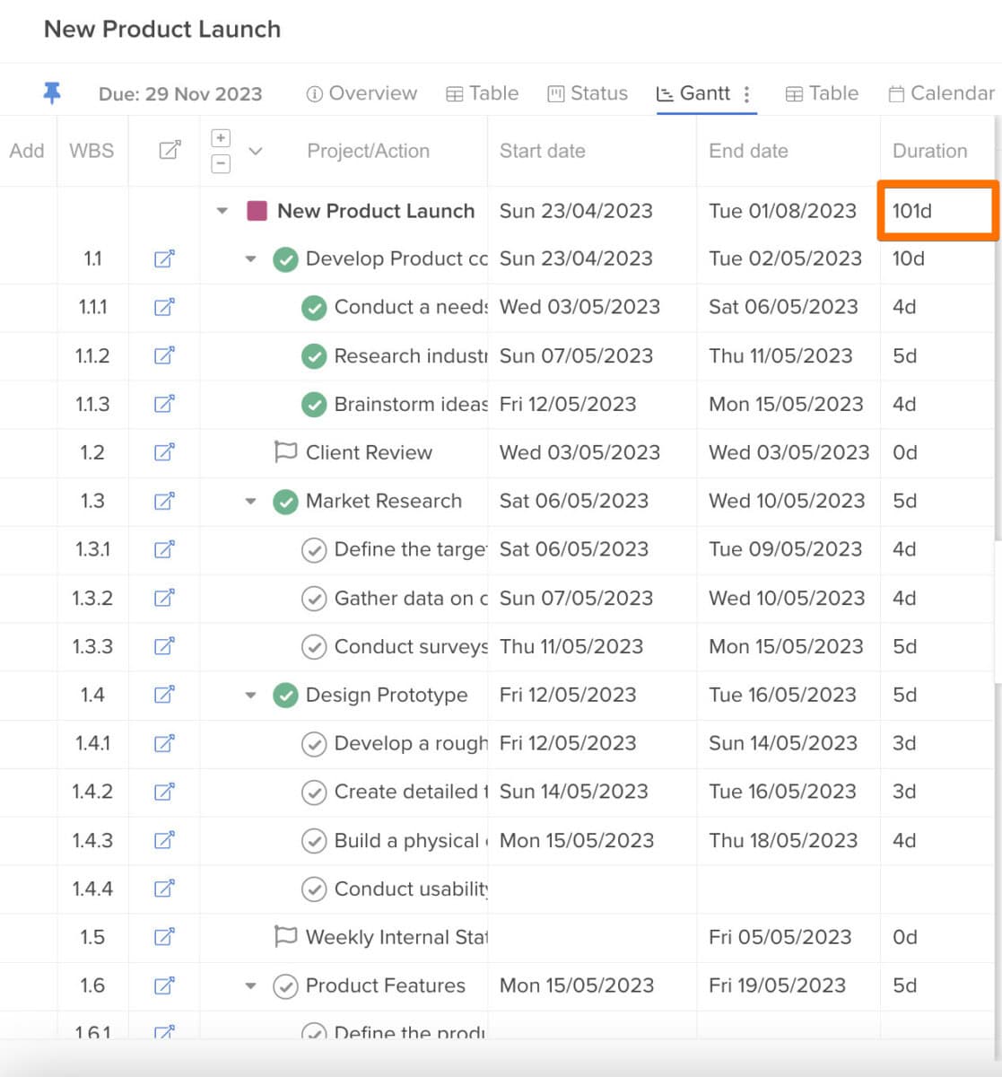Click the Add column header
Viewport: 1002px width, 1077px height.
27,151
